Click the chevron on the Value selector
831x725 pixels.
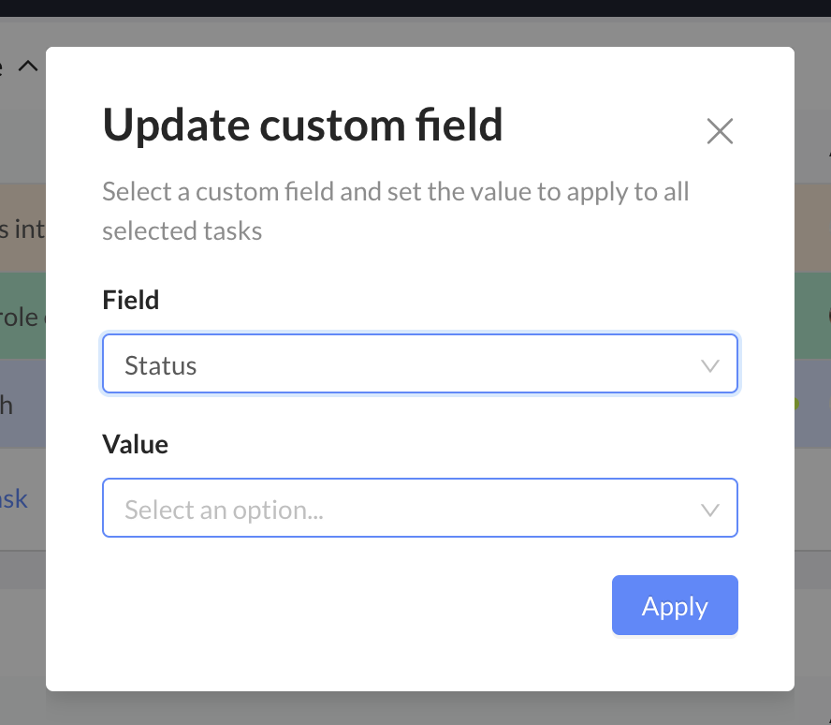click(709, 508)
